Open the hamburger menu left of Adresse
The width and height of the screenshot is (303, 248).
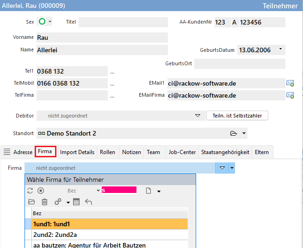click(x=7, y=152)
